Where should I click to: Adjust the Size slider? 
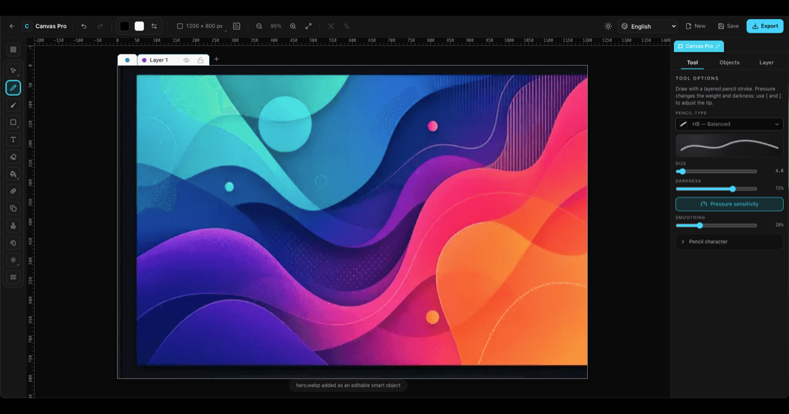716,171
